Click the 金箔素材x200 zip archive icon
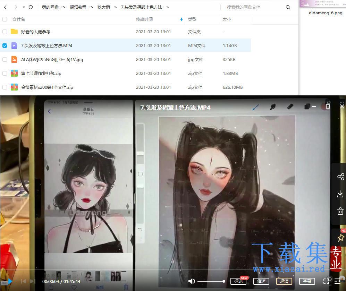346x291 pixels. pyautogui.click(x=14, y=87)
